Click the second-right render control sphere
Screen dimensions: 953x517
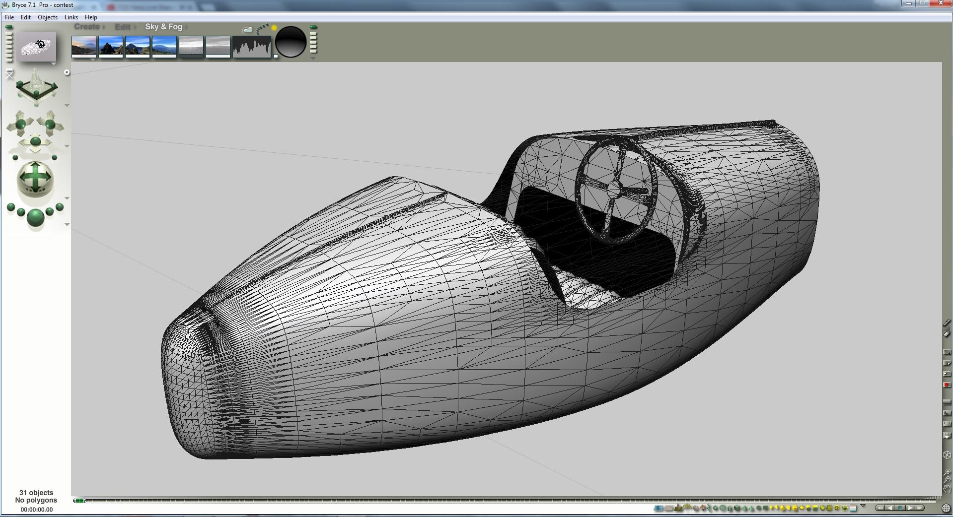pyautogui.click(x=50, y=213)
